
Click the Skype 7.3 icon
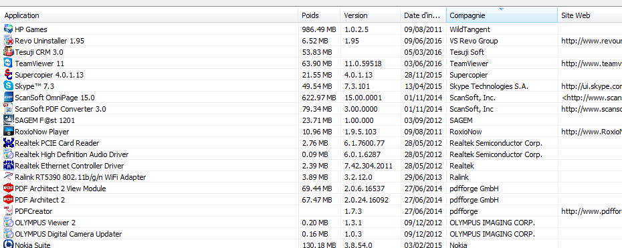tap(8, 86)
